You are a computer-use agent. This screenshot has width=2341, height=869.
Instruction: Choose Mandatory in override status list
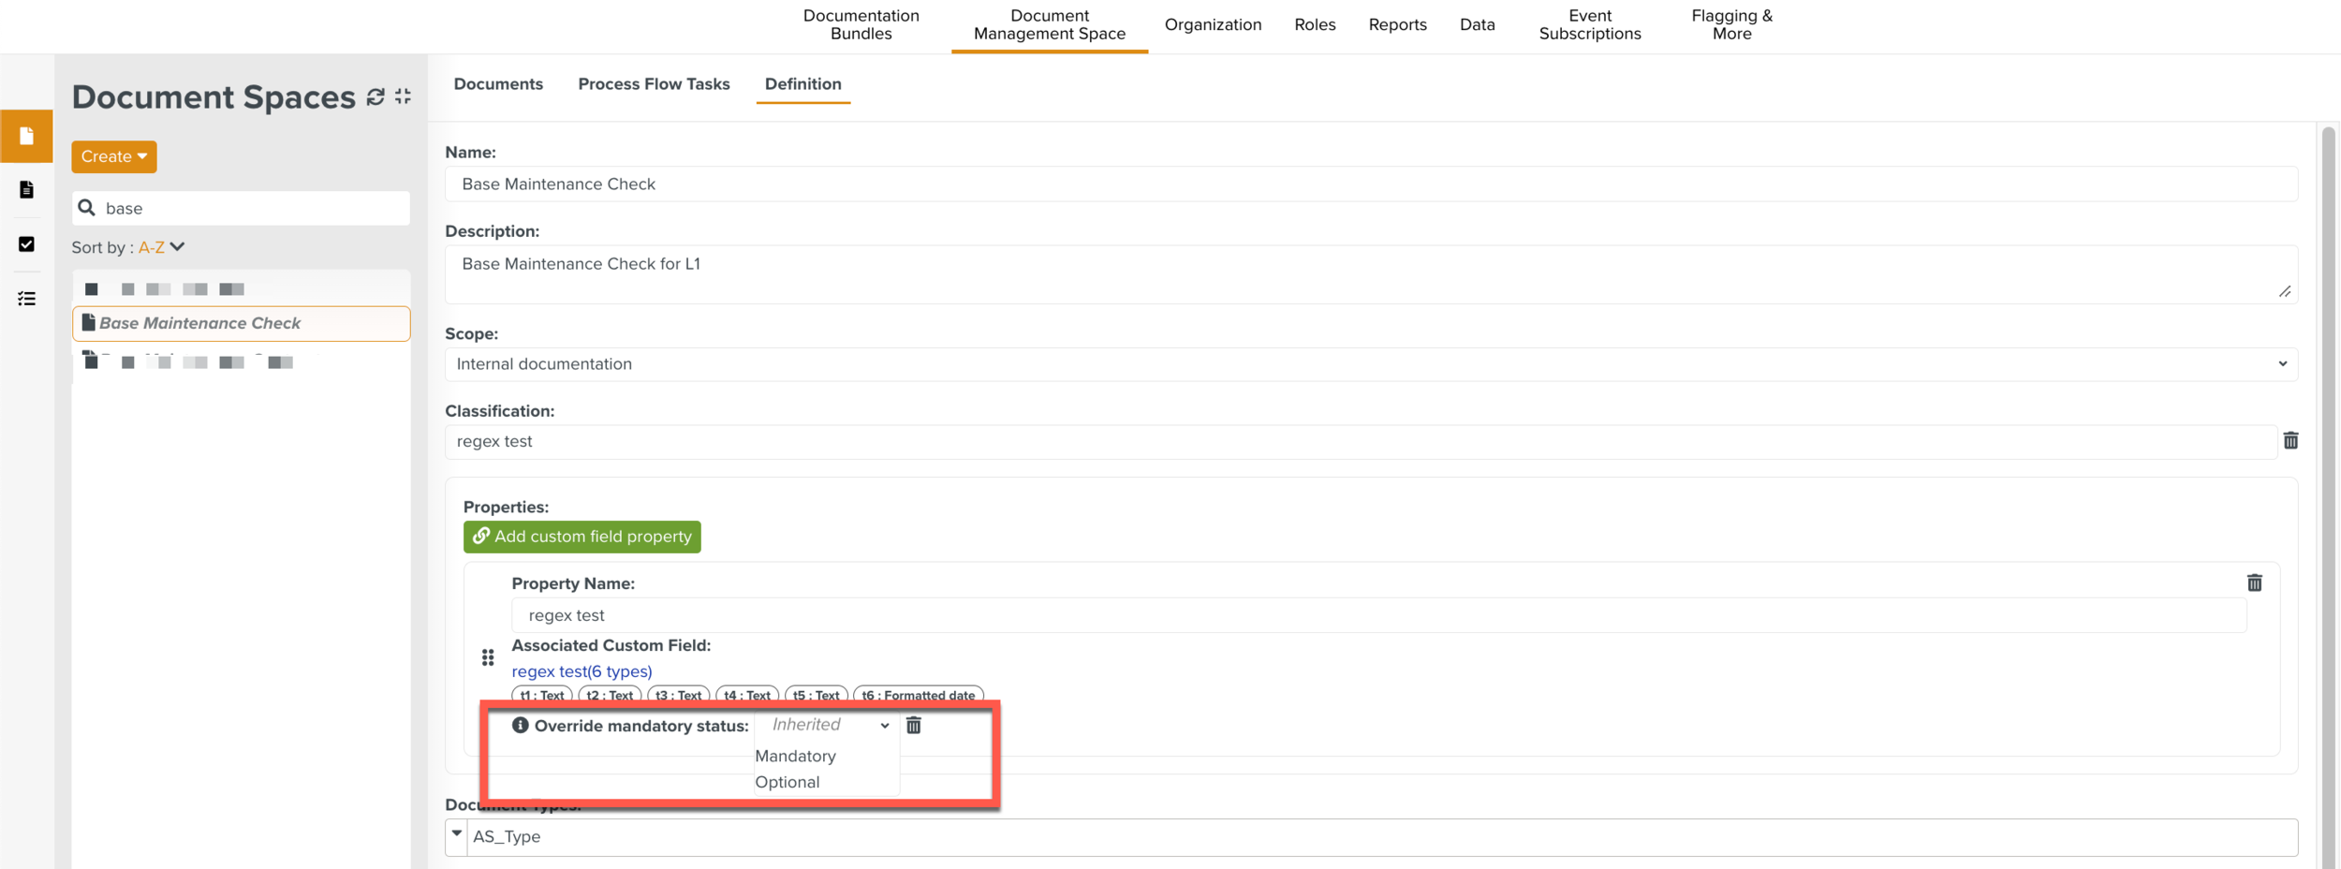coord(795,756)
